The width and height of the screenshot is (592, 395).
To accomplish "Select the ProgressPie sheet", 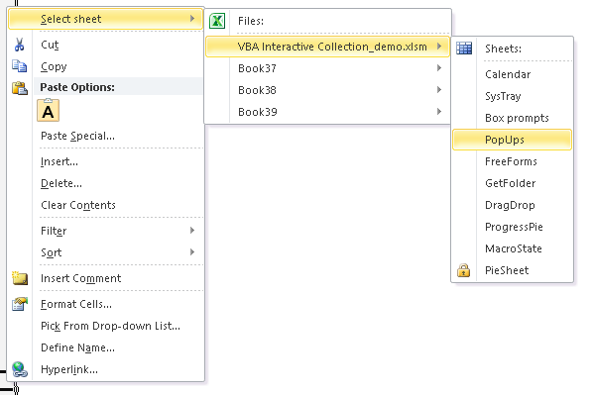I will click(512, 227).
